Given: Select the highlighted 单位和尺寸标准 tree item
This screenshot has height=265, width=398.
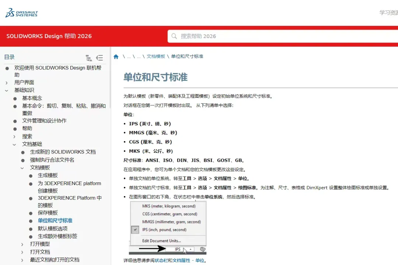Looking at the screenshot, I should point(55,220).
